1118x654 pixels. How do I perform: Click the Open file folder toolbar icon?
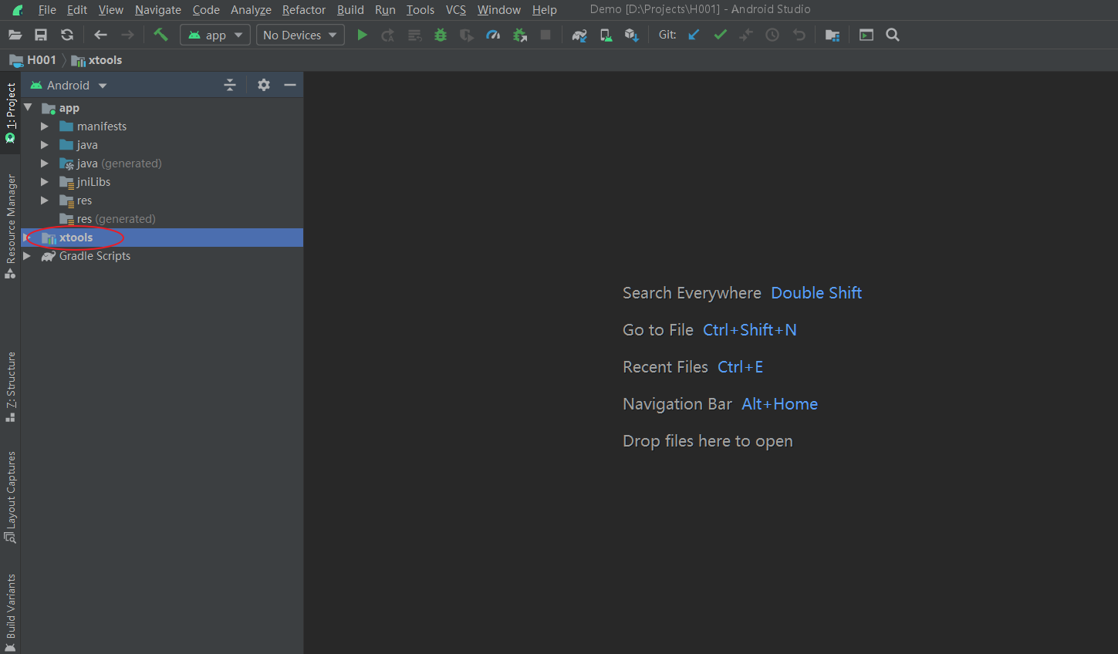tap(15, 35)
